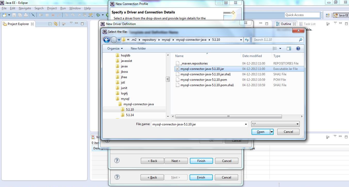Select the log4j folder in tree

(x=124, y=93)
